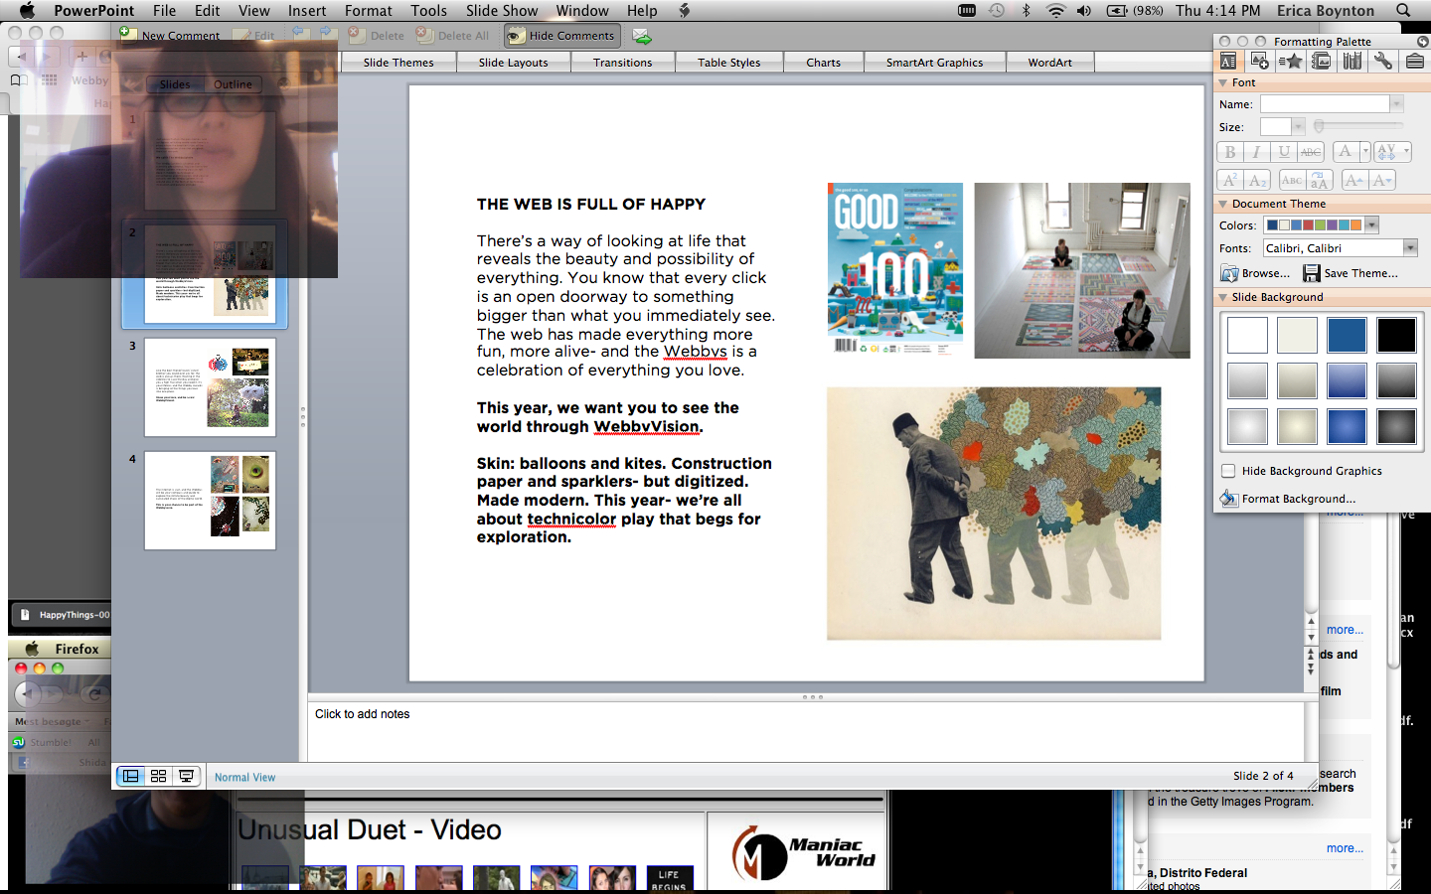Collapse the Document Theme section
This screenshot has width=1431, height=894.
click(x=1222, y=204)
